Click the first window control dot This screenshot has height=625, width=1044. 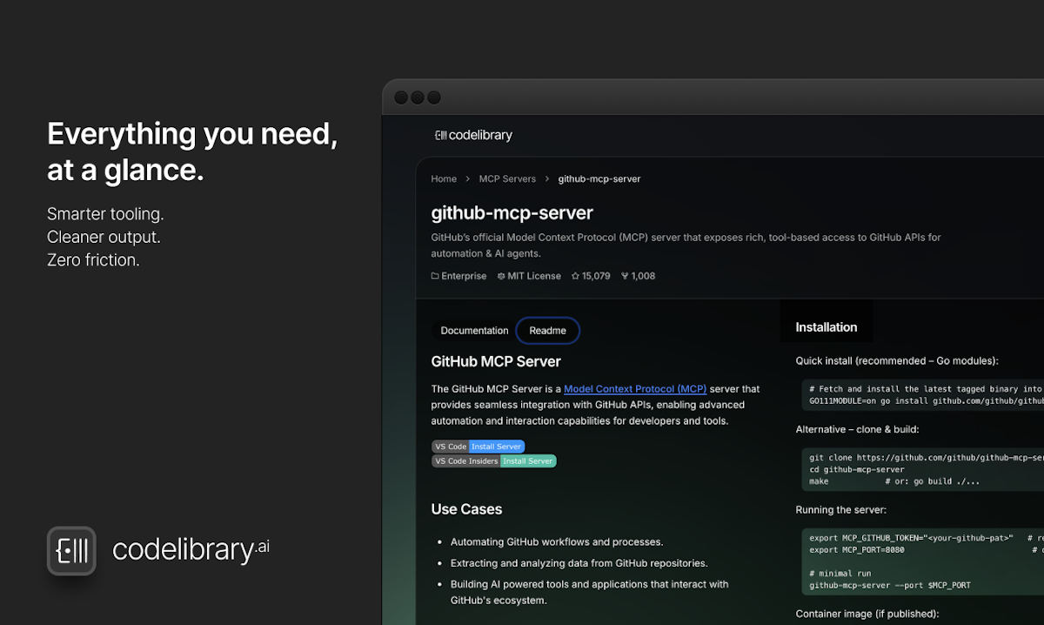tap(401, 97)
